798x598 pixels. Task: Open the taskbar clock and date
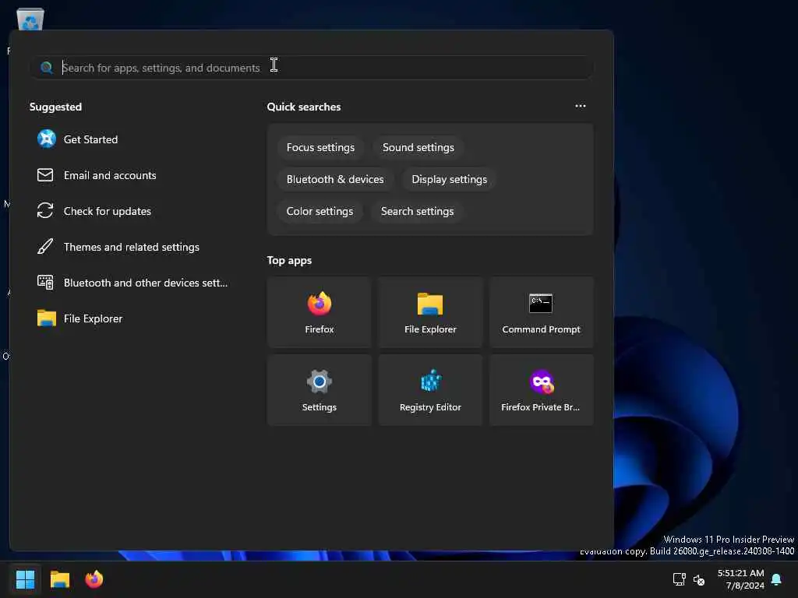(x=740, y=579)
